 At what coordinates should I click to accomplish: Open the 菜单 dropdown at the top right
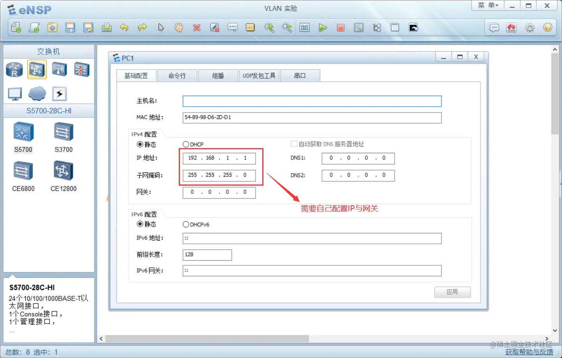point(487,5)
